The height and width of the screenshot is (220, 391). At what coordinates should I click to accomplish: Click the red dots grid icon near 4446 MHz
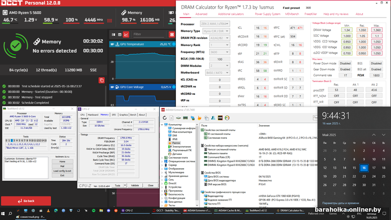click(x=109, y=21)
